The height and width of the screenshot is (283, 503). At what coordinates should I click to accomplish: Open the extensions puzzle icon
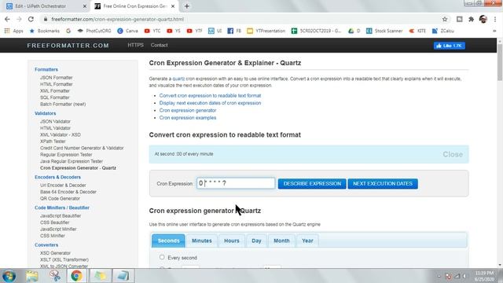coord(471,19)
